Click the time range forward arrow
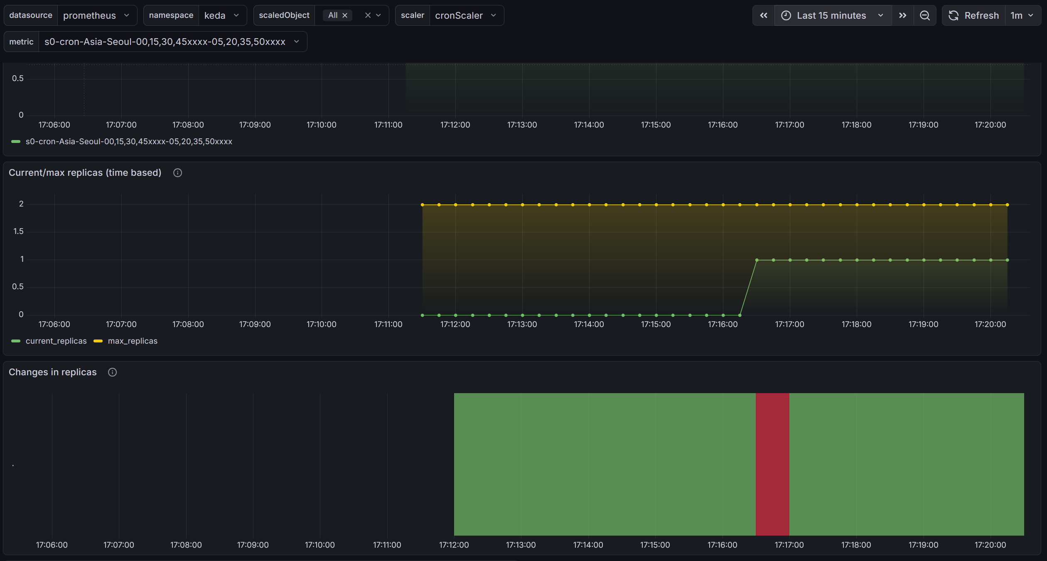 click(902, 15)
